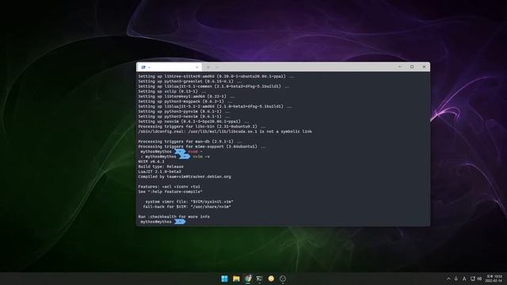Click the "NVIM v0.6.1" output line
Image resolution: width=507 pixels, height=285 pixels.
(x=151, y=161)
